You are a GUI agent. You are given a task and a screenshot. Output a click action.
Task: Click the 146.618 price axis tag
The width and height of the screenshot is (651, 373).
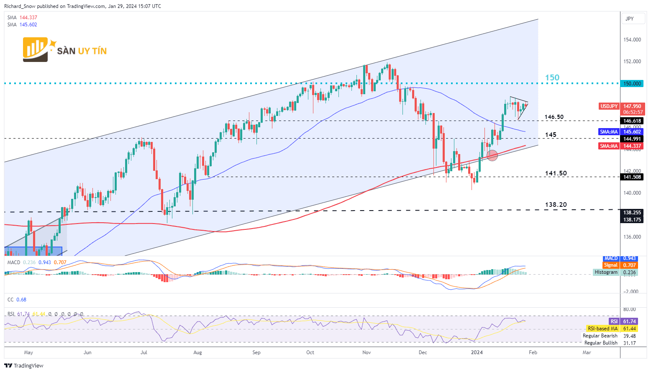tap(632, 121)
